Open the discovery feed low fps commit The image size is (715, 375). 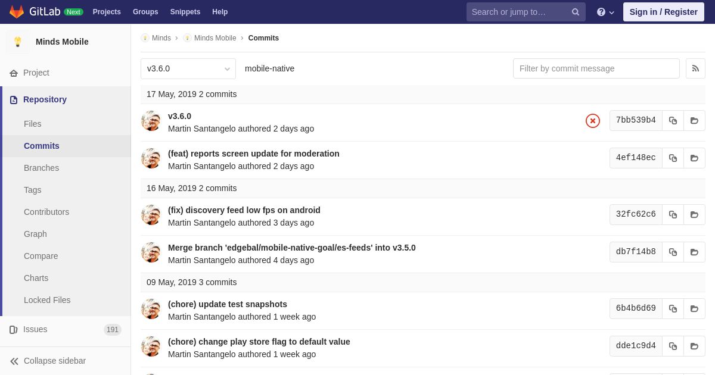tap(244, 210)
